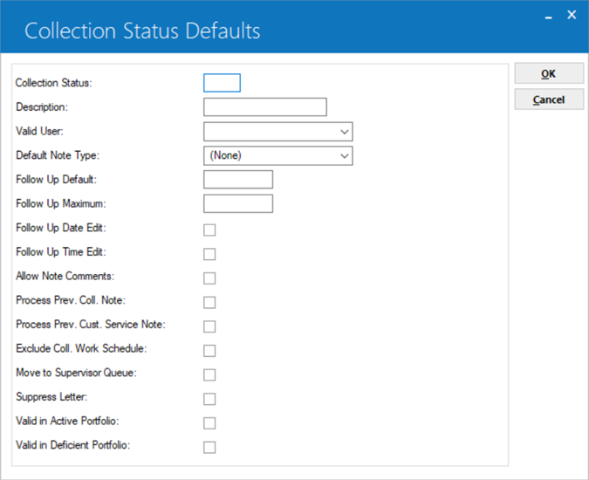Check Process Prev. Cust. Service Note

pyautogui.click(x=209, y=326)
